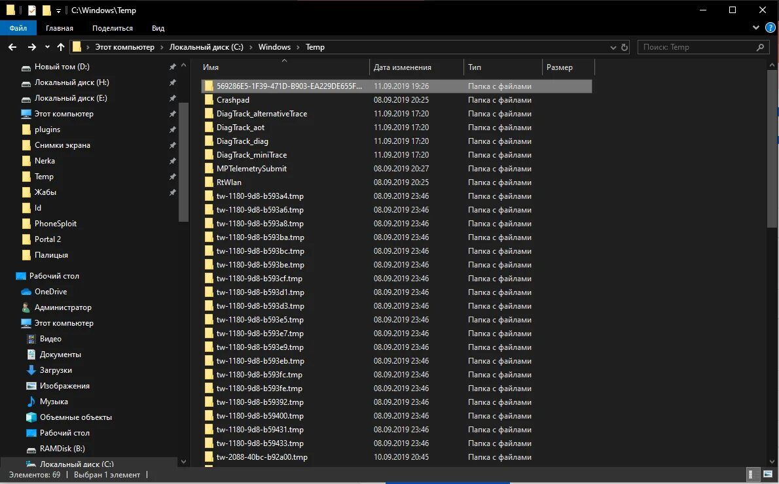Click the search magnifier icon
Image resolution: width=779 pixels, height=484 pixels.
click(x=759, y=47)
